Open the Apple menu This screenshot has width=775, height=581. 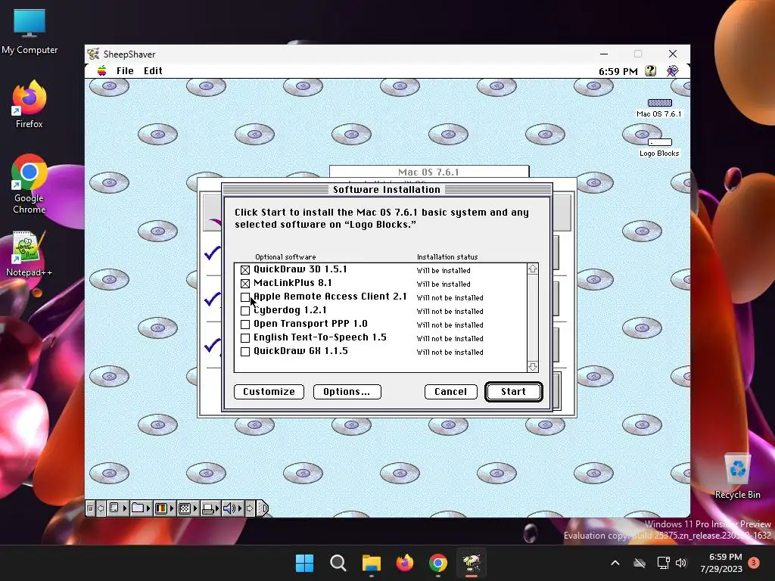tap(102, 70)
